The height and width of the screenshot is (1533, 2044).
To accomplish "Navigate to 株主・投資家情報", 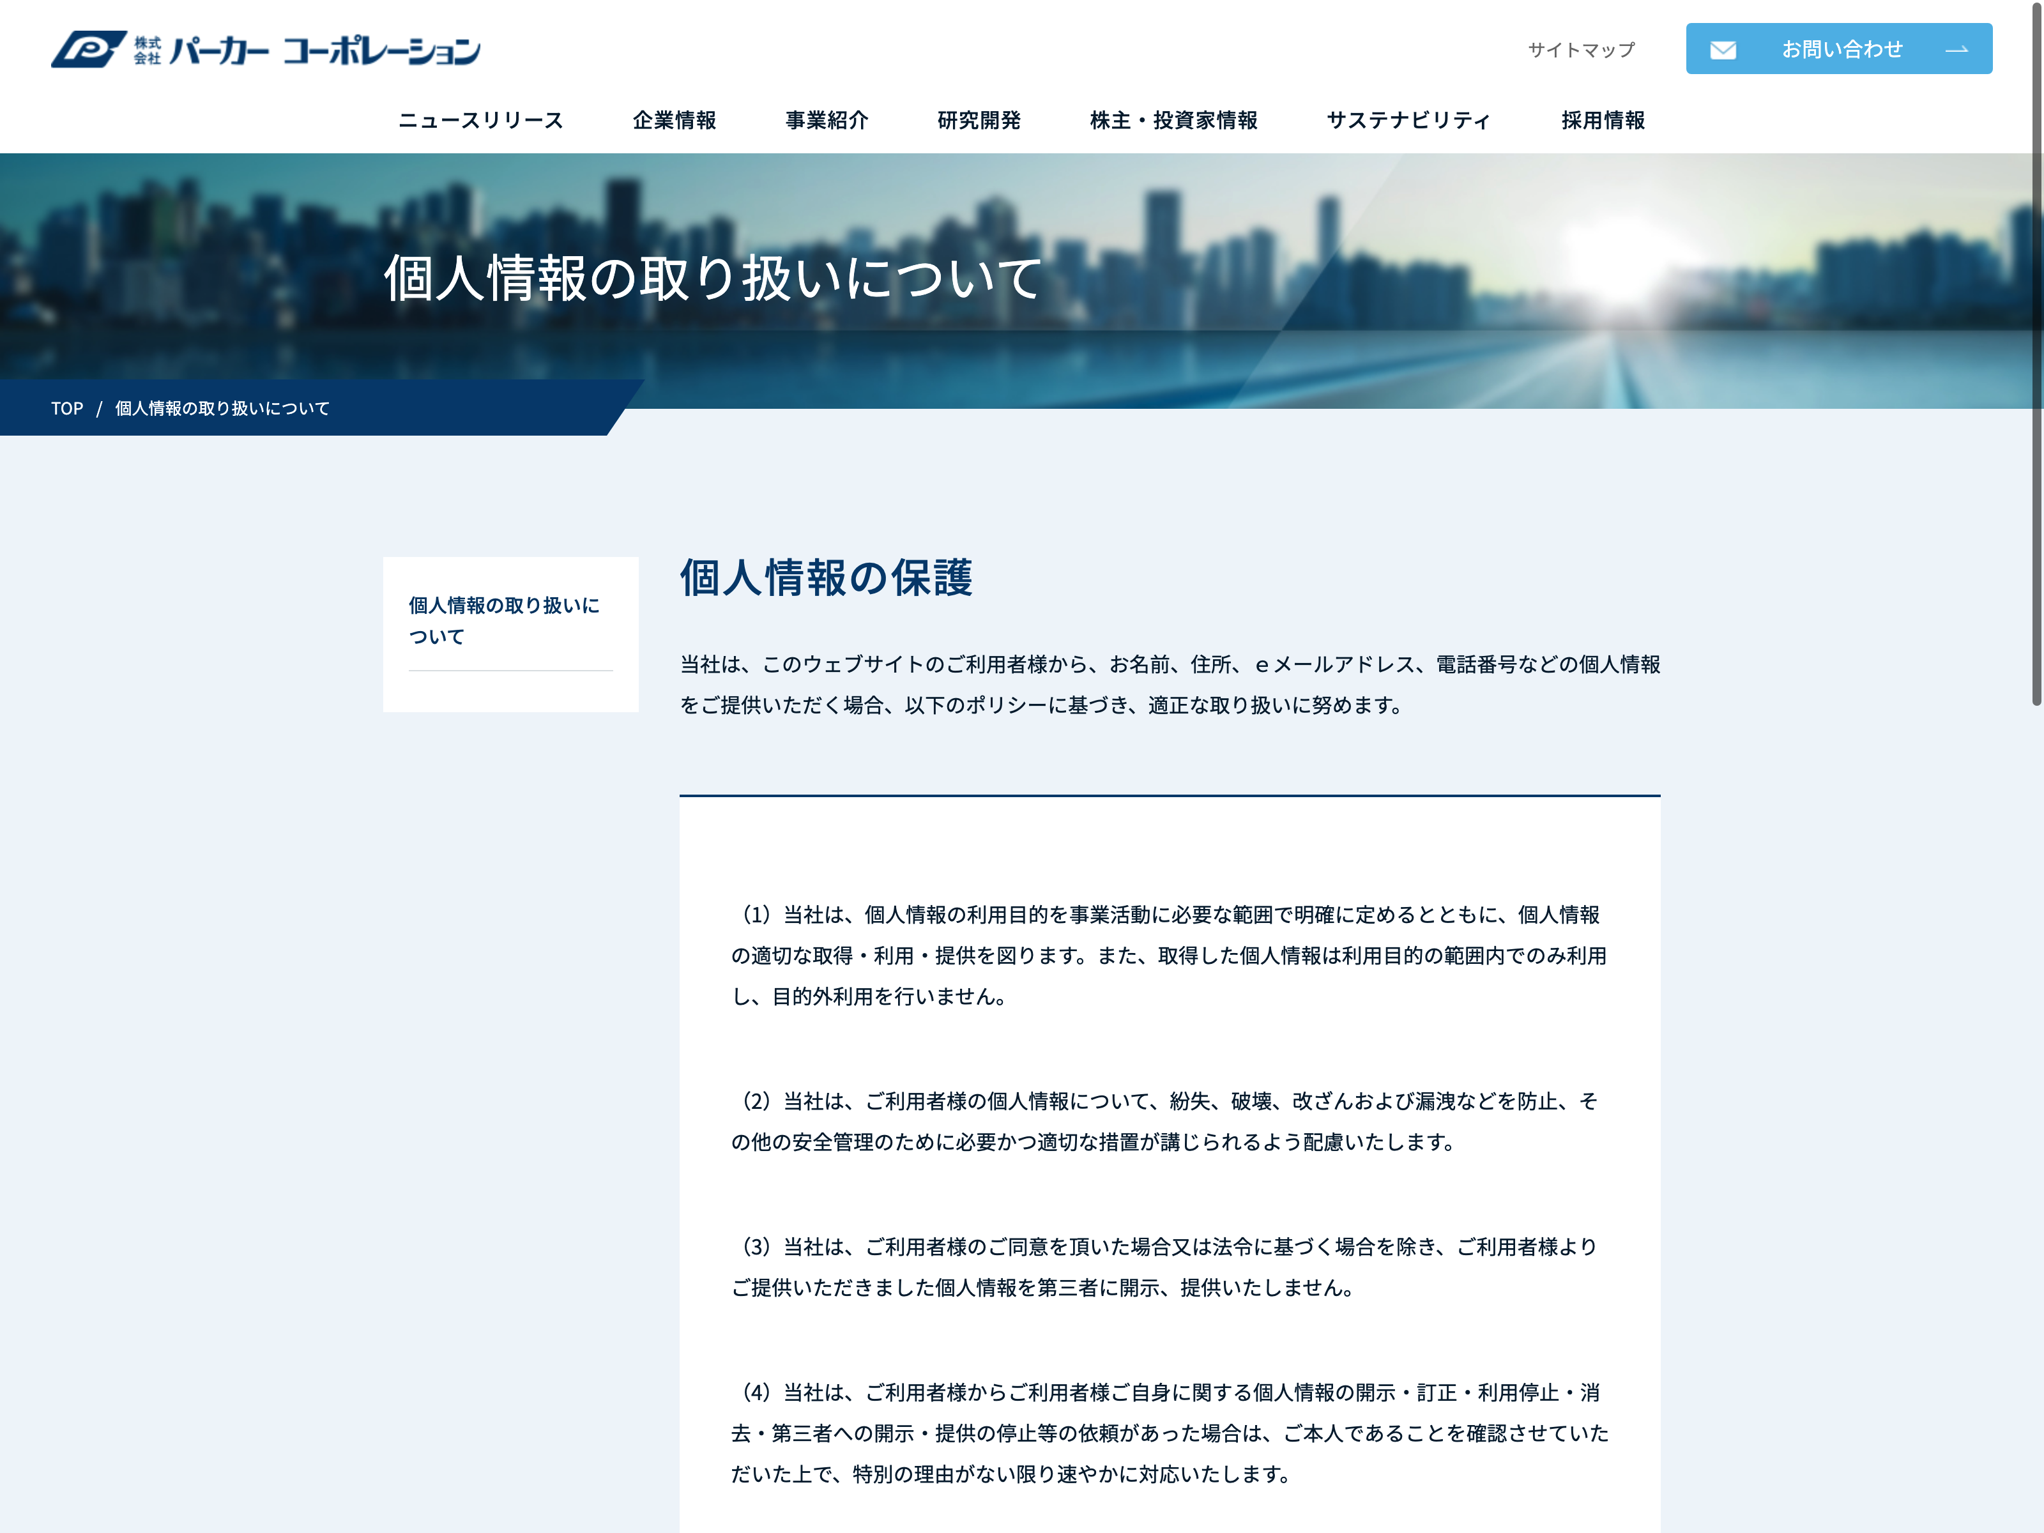I will pos(1173,120).
